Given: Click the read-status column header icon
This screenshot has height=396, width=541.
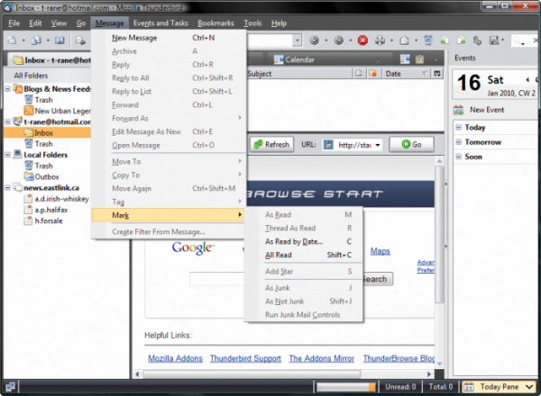Looking at the screenshot, I should (359, 73).
